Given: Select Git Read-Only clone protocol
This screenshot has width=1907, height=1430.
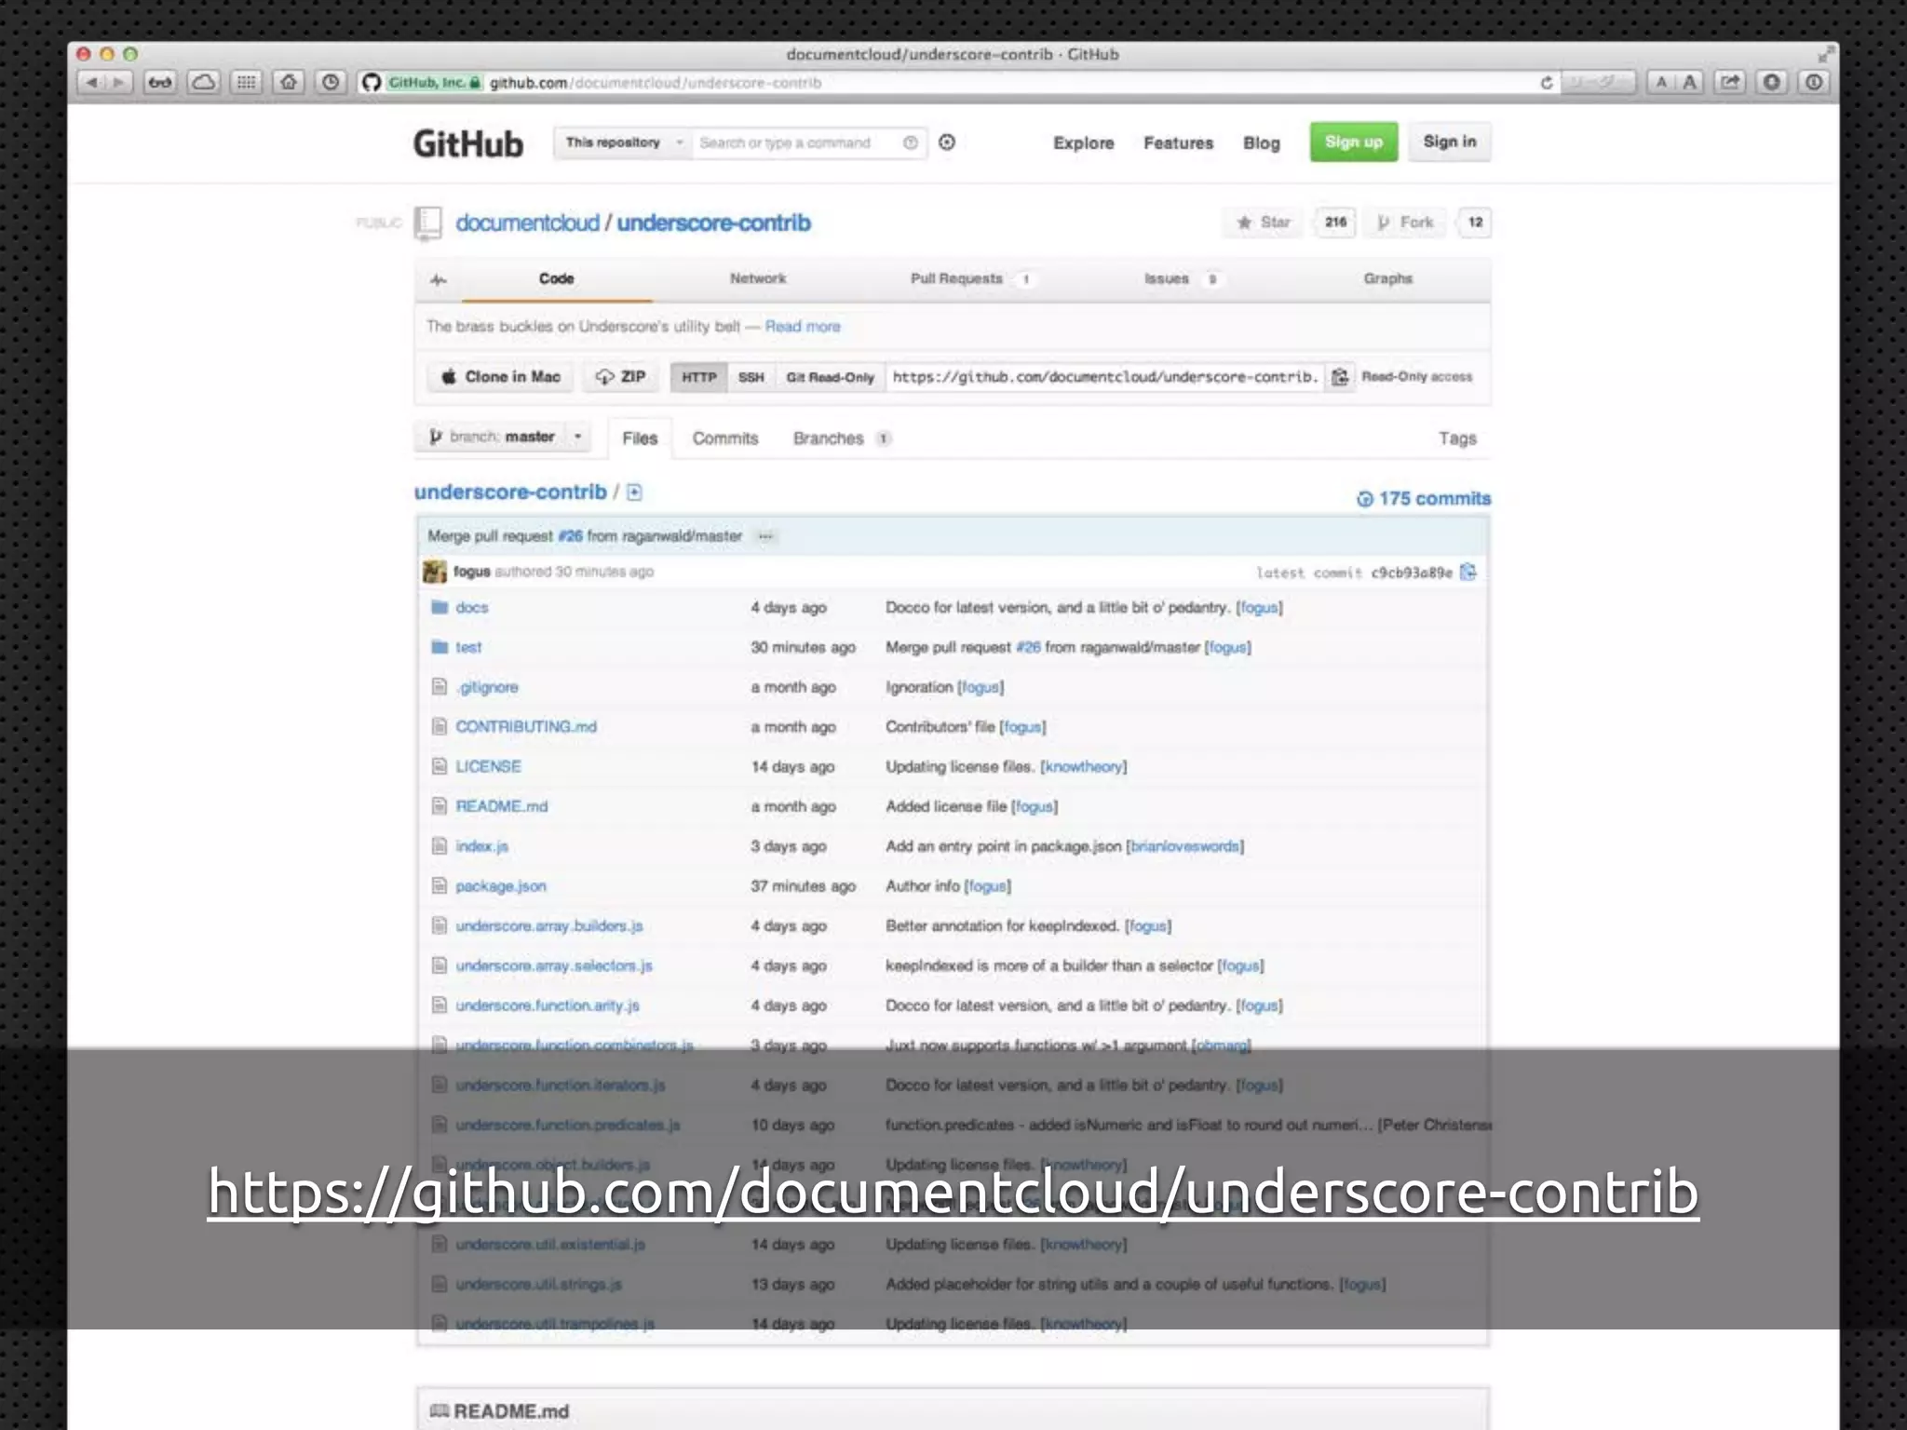Looking at the screenshot, I should (x=830, y=377).
